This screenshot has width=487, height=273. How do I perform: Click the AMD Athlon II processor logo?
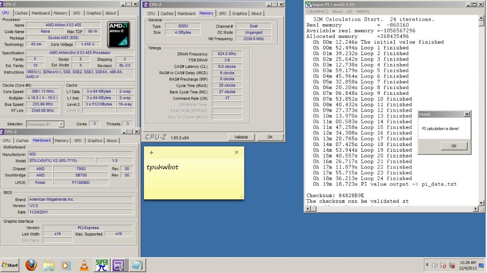click(x=119, y=34)
